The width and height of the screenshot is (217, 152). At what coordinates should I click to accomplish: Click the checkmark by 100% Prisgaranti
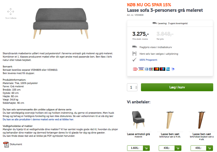(x=134, y=60)
